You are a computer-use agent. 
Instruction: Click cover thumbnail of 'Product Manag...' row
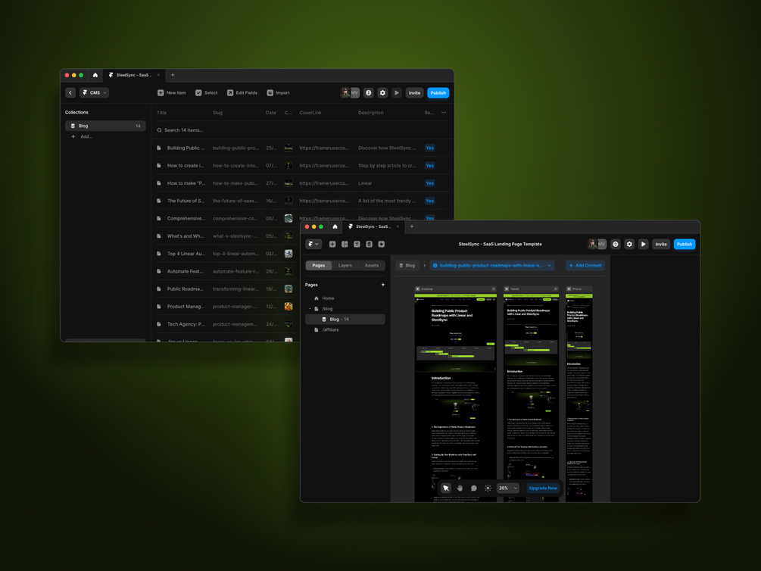pos(288,307)
